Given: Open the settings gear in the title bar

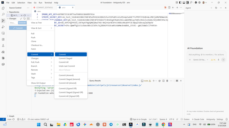Looking at the screenshot, I should pyautogui.click(x=200, y=2).
